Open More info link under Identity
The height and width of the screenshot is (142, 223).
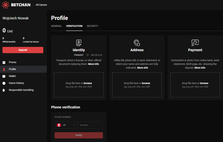[x=93, y=64]
